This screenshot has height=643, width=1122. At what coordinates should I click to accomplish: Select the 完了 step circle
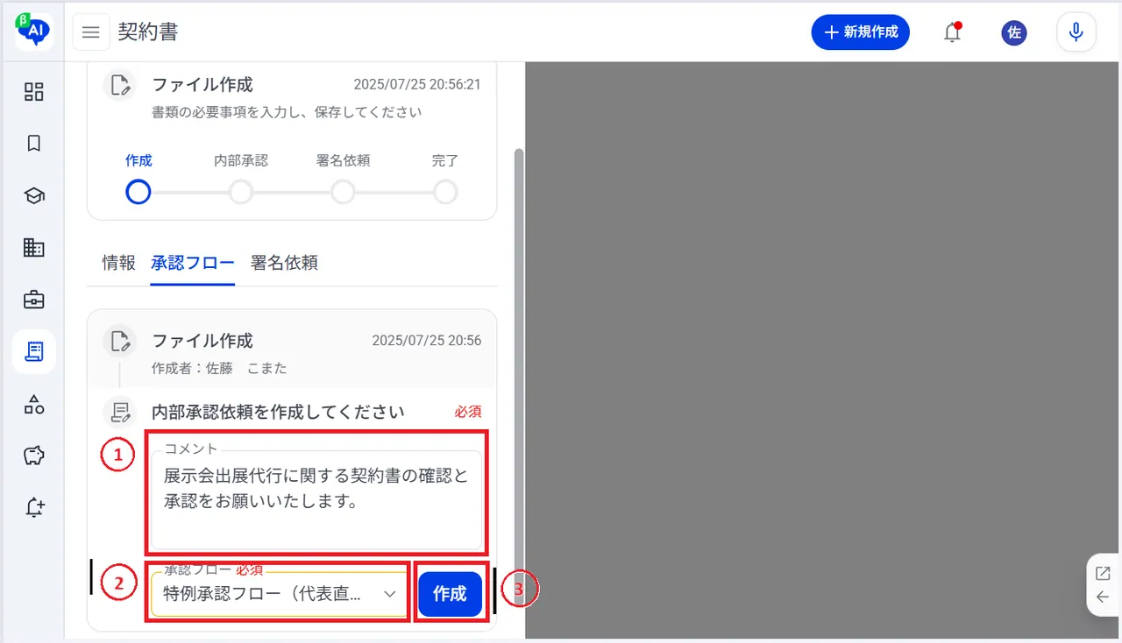click(x=445, y=192)
